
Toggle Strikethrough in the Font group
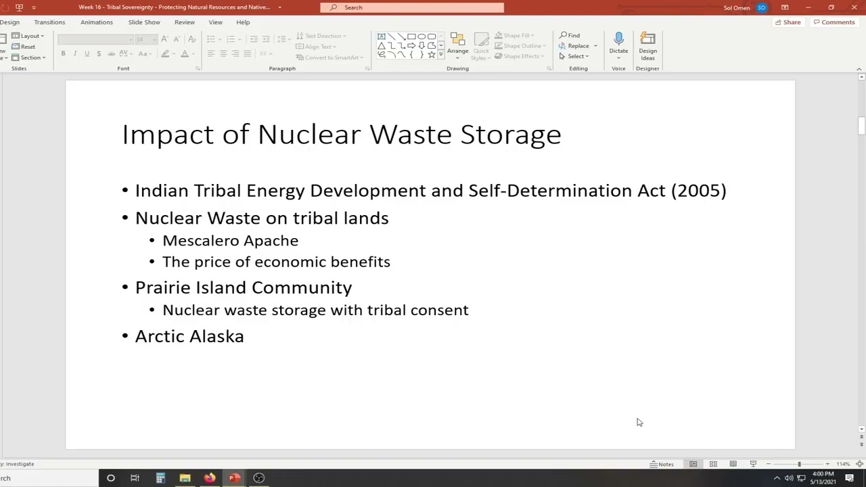(110, 53)
